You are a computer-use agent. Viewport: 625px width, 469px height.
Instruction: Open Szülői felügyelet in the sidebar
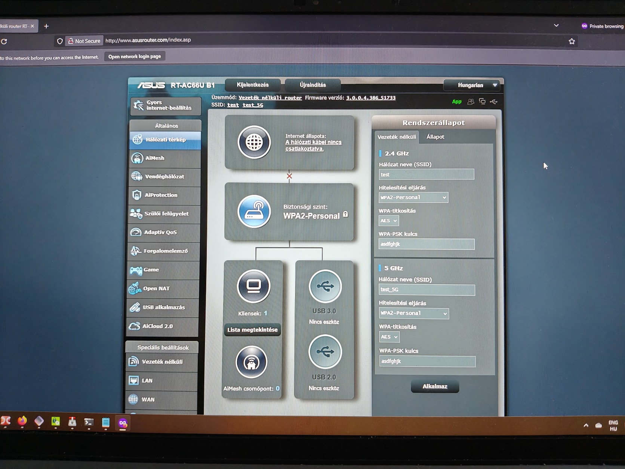[x=164, y=214]
